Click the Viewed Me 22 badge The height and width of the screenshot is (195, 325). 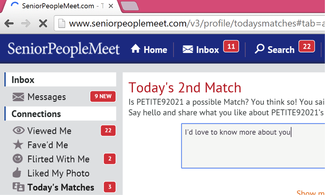(x=108, y=131)
